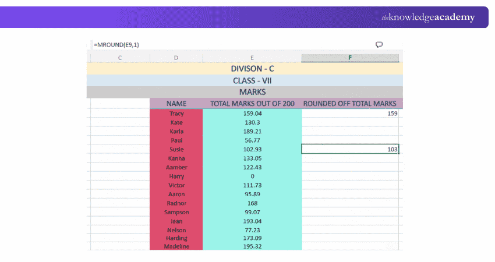This screenshot has height=262, width=495.
Task: Select the marks cell 99.07
Action: 252,212
